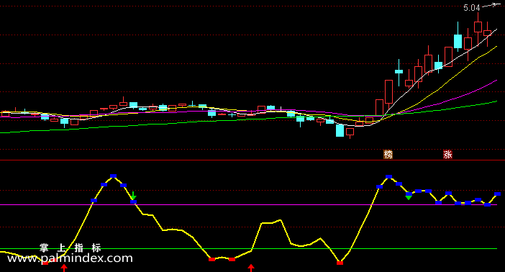Open the www.palmindex.com watermark link
The image size is (505, 272).
pyautogui.click(x=70, y=258)
